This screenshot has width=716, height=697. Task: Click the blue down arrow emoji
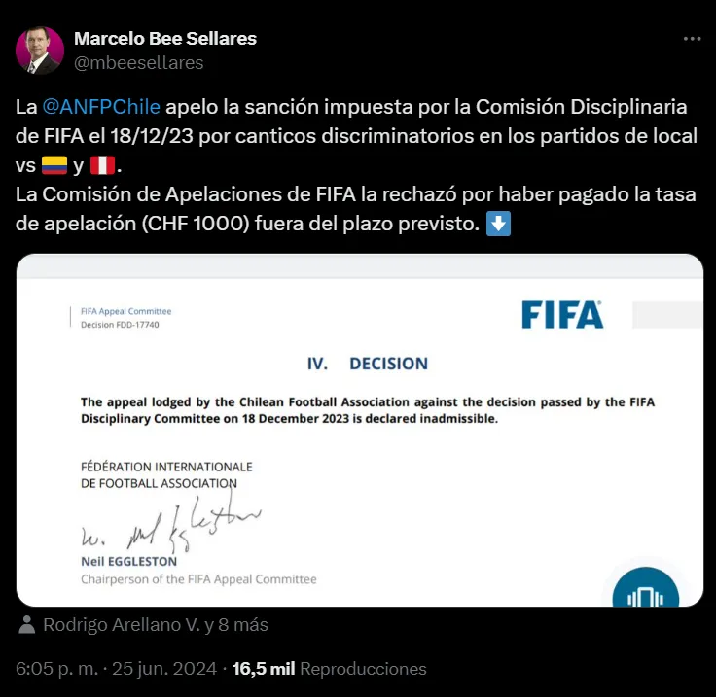click(x=498, y=224)
